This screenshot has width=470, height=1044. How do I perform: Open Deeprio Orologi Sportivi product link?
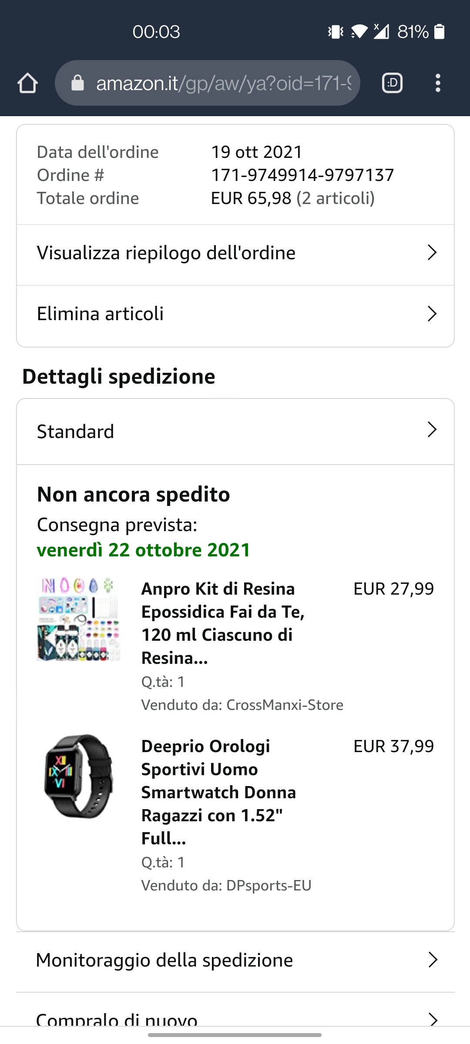pyautogui.click(x=218, y=792)
